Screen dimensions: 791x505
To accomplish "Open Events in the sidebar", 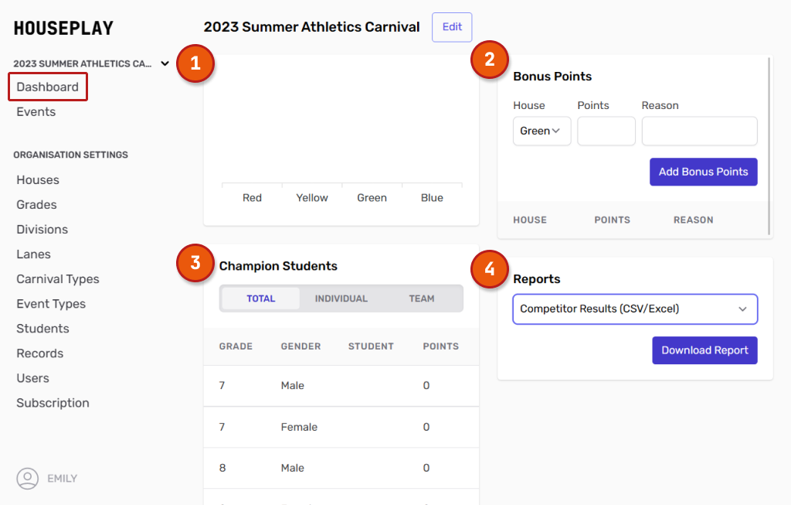I will 36,112.
